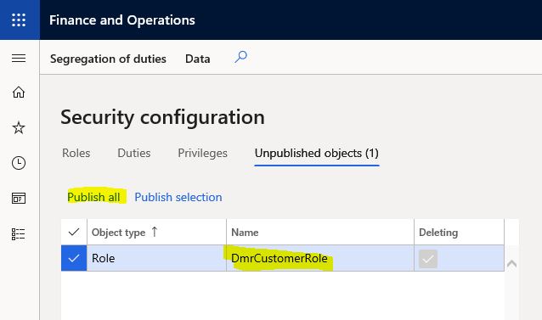Viewport: 542px width, 320px height.
Task: Uncheck the Role row selection checkbox
Action: click(74, 258)
